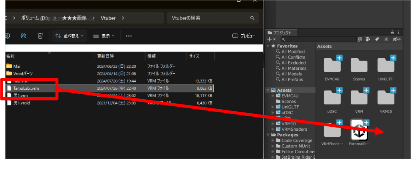This screenshot has height=187, width=411.
Task: Click the Rename icon in Explorer toolbar
Action: (x=8, y=36)
